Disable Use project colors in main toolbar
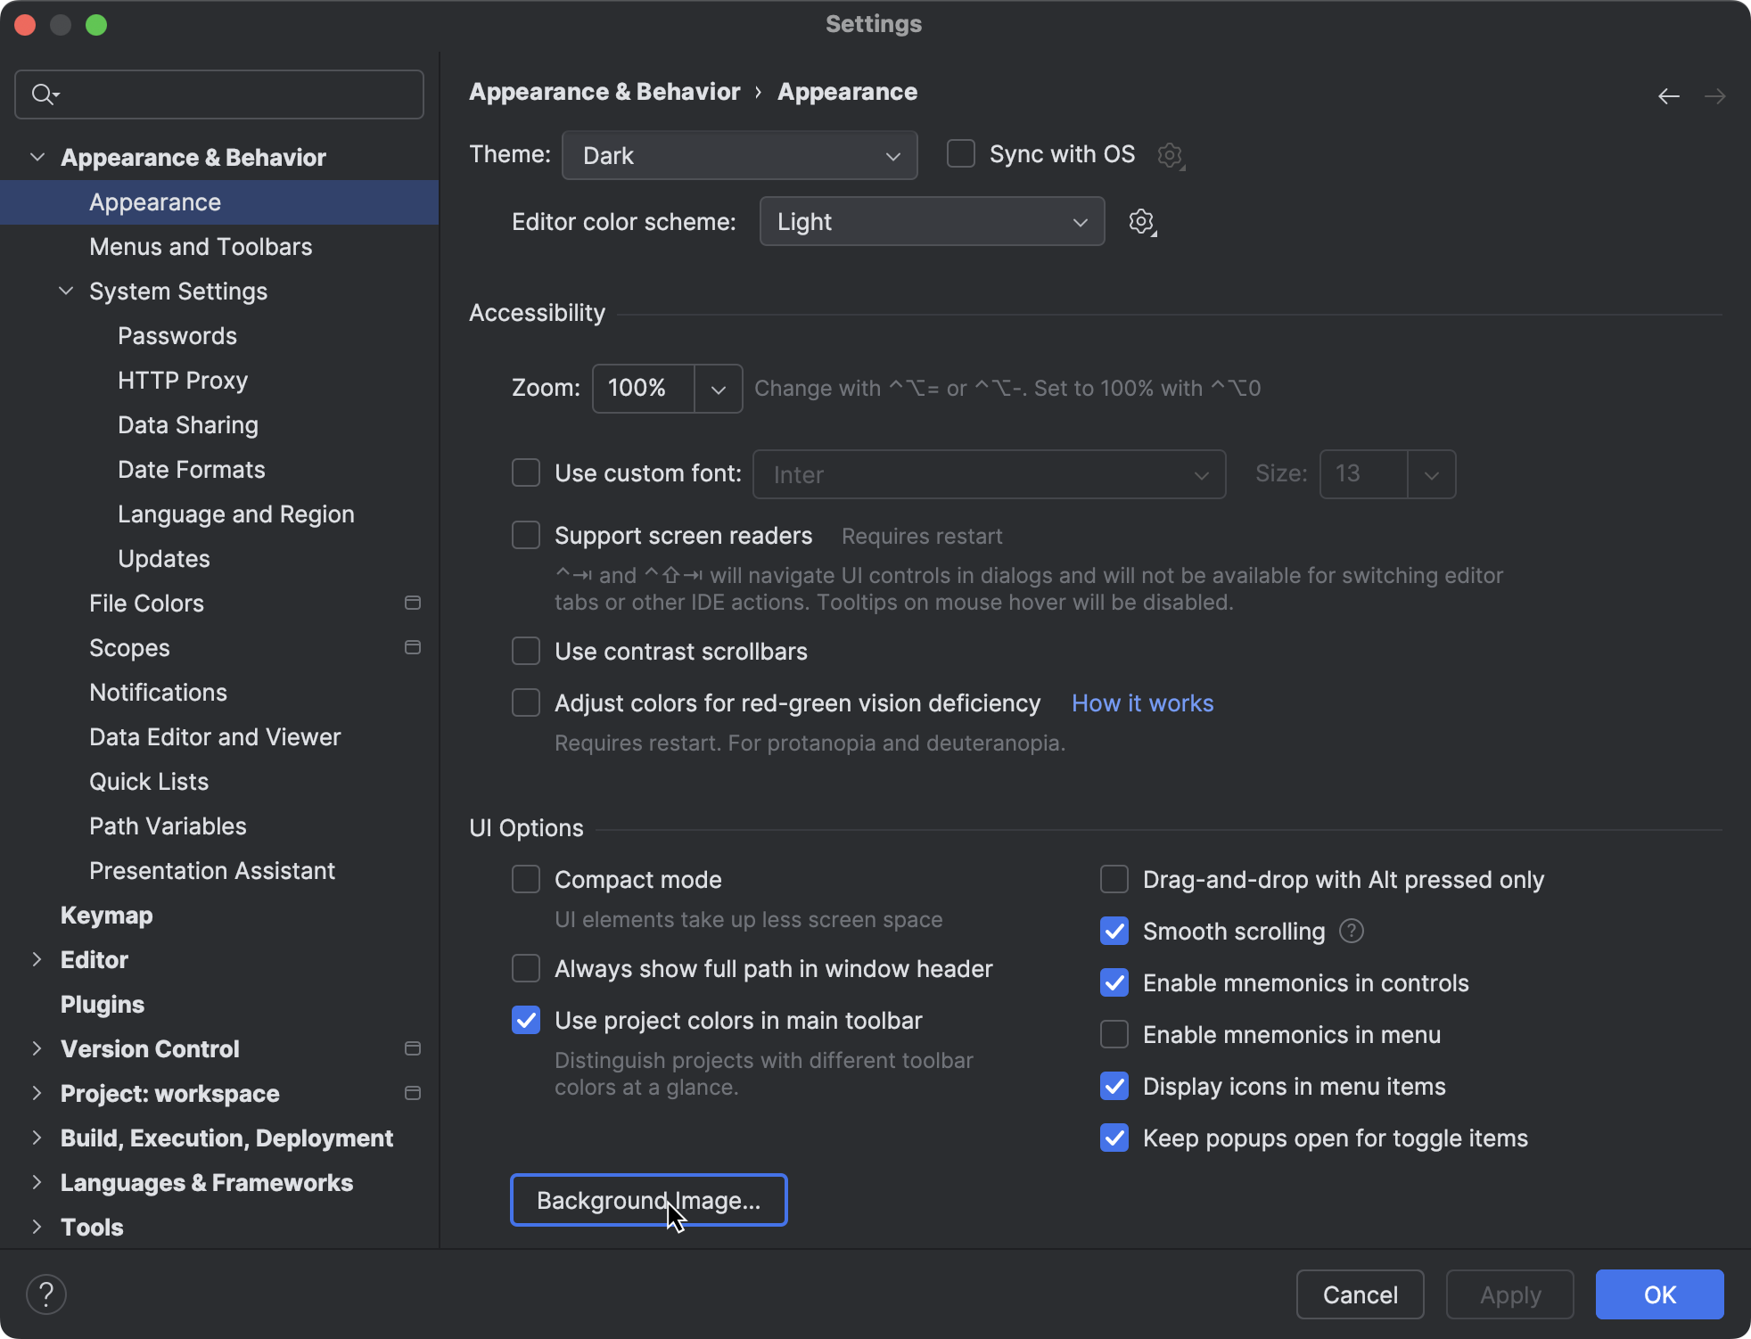The width and height of the screenshot is (1751, 1339). [526, 1020]
